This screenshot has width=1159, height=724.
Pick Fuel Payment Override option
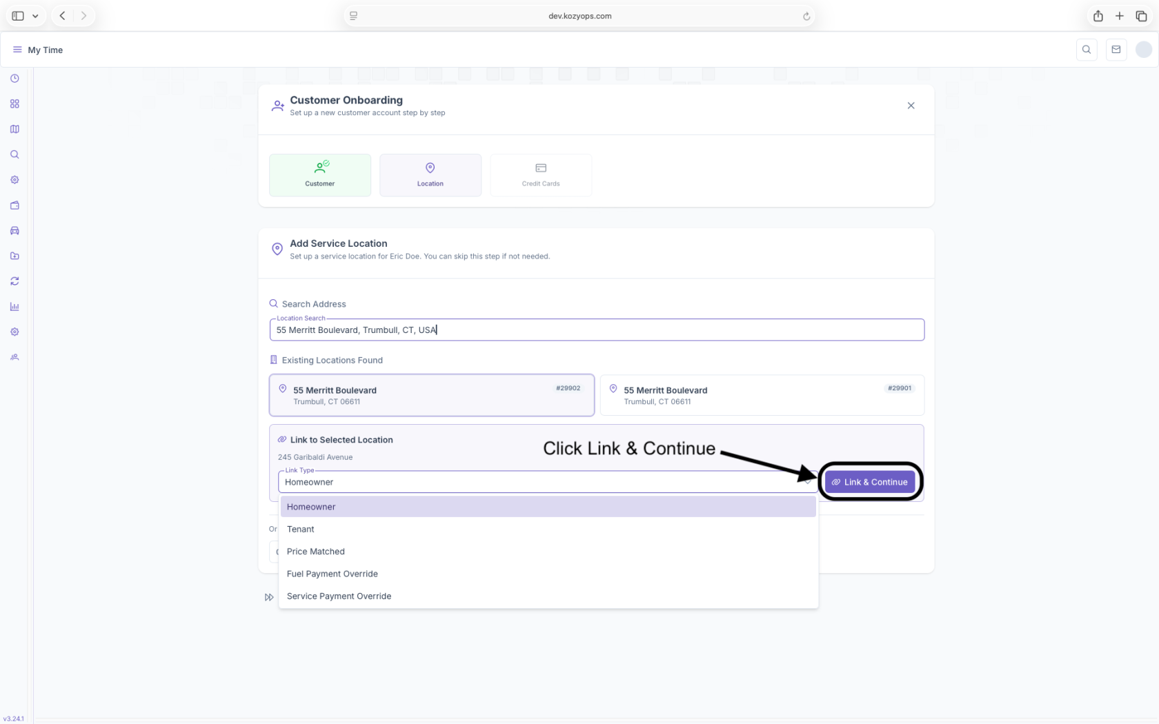tap(333, 574)
